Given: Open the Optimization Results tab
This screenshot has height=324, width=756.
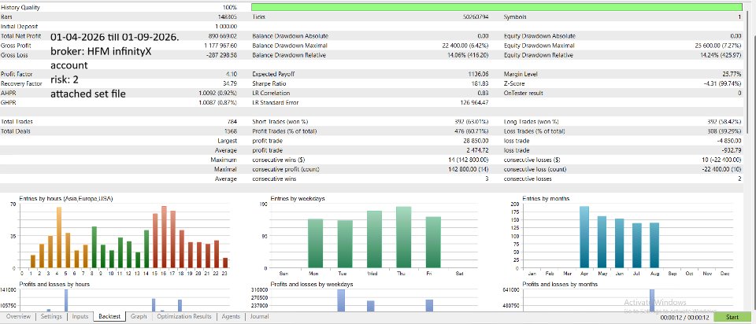Looking at the screenshot, I should tap(184, 317).
